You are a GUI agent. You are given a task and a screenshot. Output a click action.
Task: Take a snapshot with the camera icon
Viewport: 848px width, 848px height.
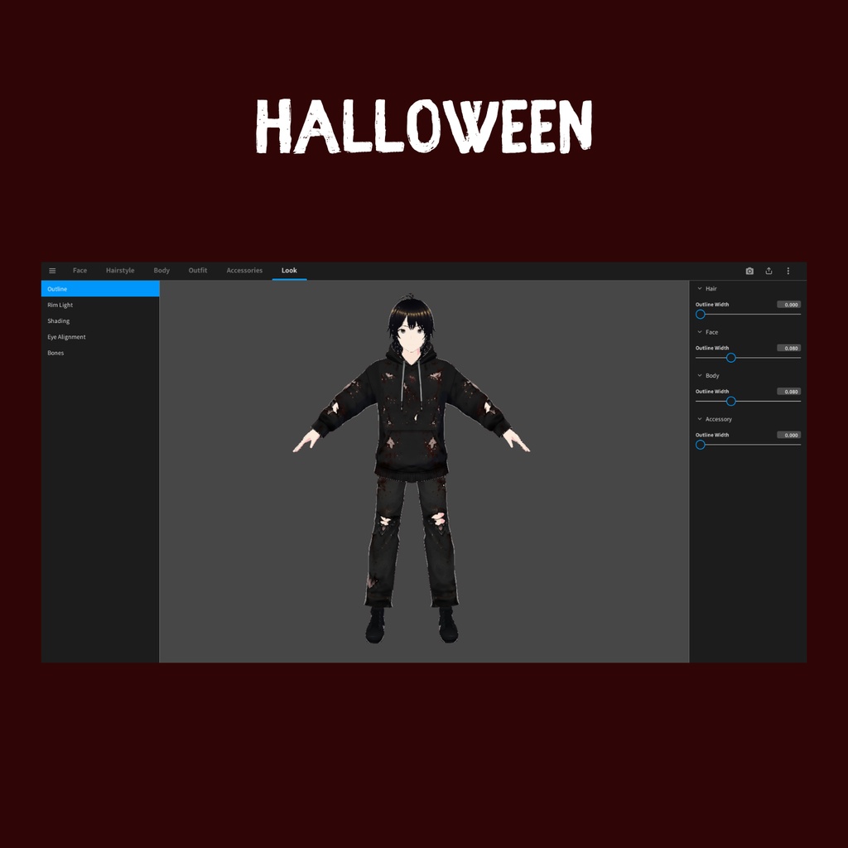click(749, 271)
